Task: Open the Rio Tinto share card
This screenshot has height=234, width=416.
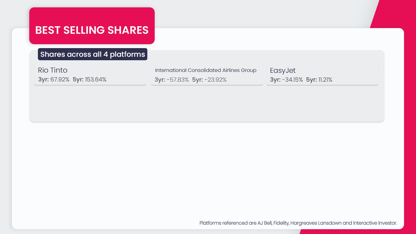Action: 89,73
